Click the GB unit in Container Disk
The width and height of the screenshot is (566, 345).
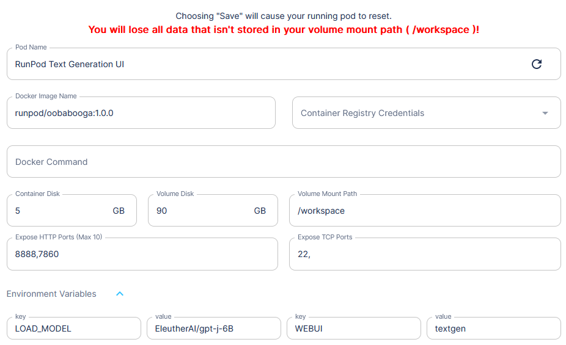point(119,211)
